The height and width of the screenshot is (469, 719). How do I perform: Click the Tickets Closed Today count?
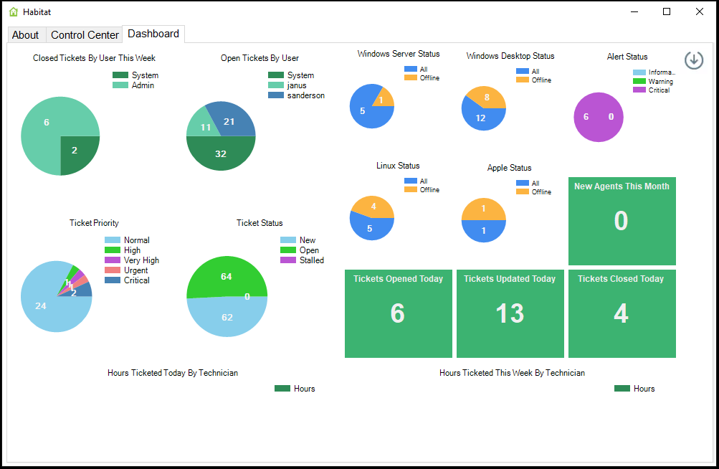point(621,314)
